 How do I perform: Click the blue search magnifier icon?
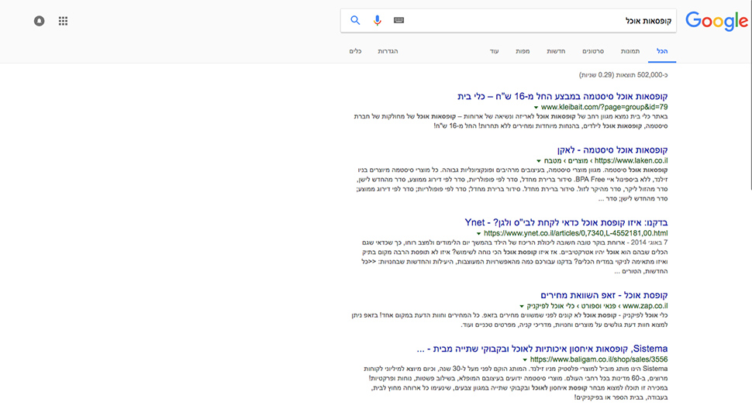pos(355,20)
